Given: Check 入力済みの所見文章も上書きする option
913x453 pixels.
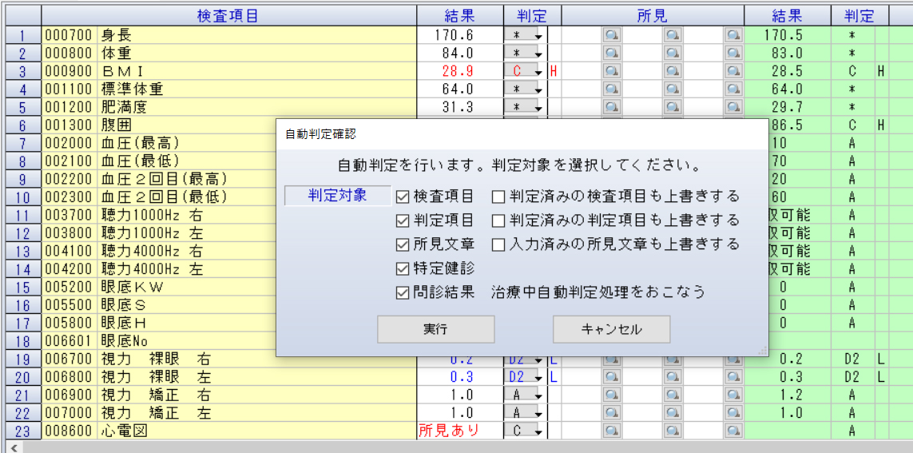Looking at the screenshot, I should coord(498,244).
